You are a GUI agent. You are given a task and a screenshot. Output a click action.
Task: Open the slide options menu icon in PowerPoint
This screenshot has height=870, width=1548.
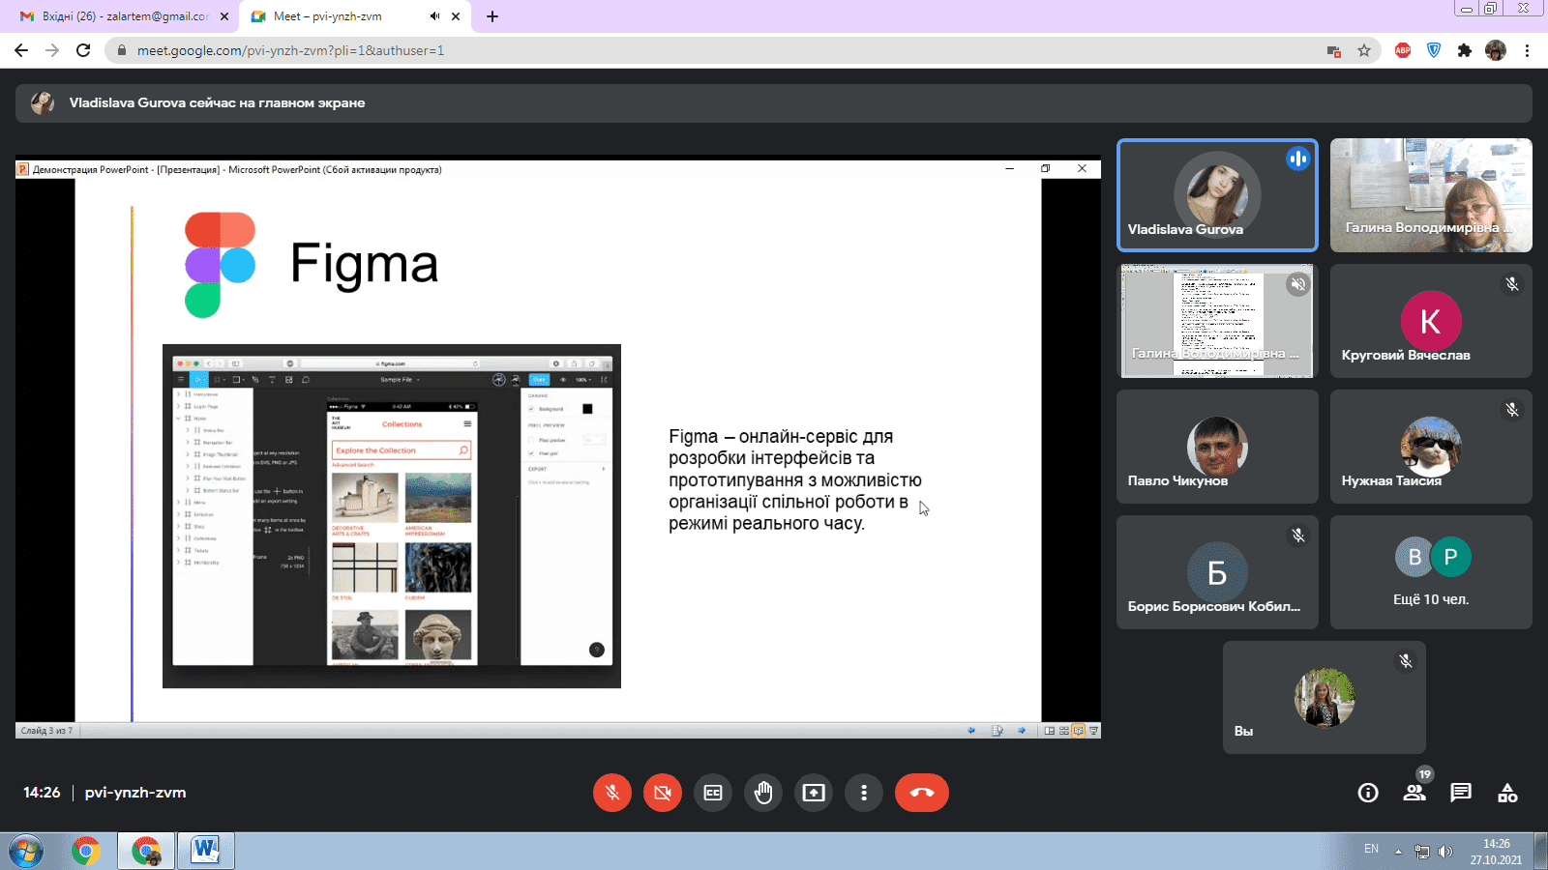997,731
